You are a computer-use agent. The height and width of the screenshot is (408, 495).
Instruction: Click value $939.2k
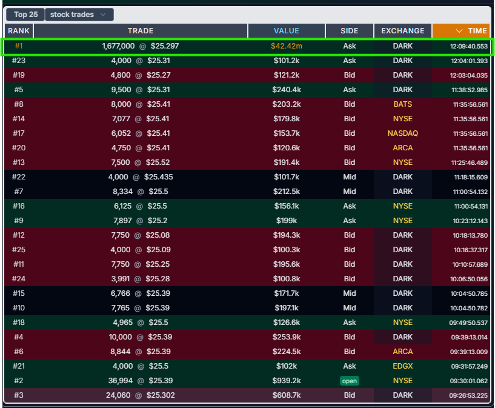point(287,381)
